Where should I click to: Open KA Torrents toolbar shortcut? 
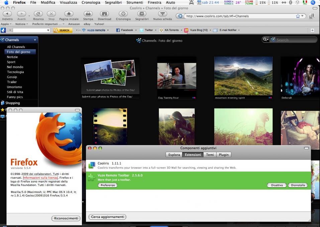(x=169, y=30)
